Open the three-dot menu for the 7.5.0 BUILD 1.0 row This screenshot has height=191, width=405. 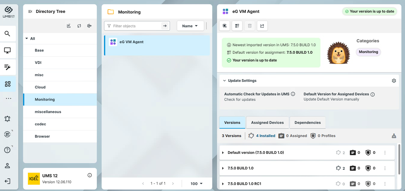[x=385, y=168]
